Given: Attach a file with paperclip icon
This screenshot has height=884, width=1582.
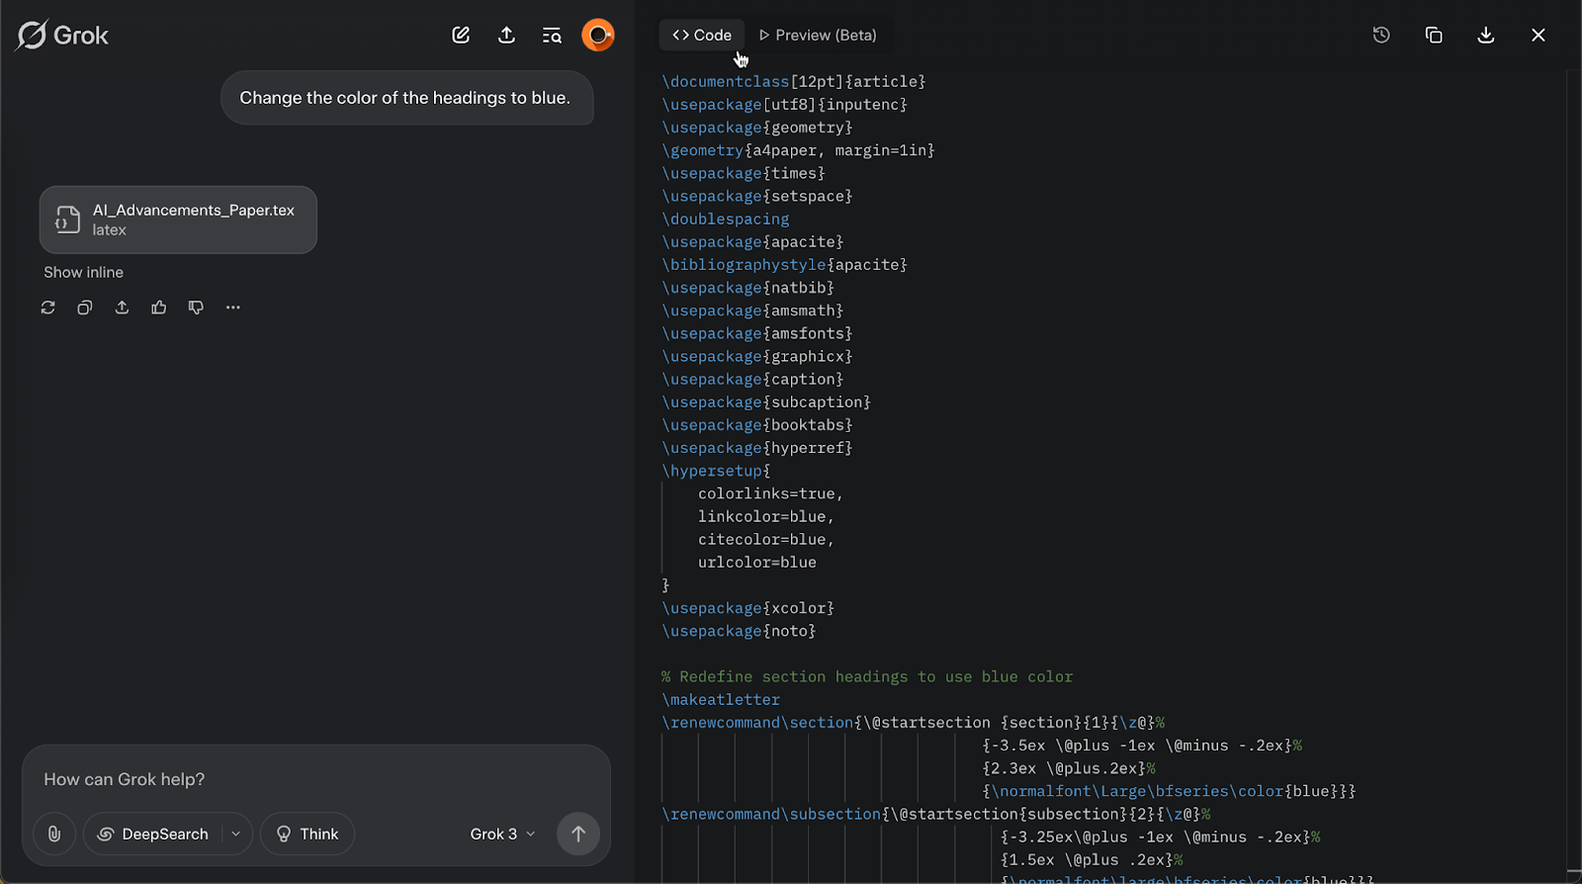Looking at the screenshot, I should tap(54, 834).
